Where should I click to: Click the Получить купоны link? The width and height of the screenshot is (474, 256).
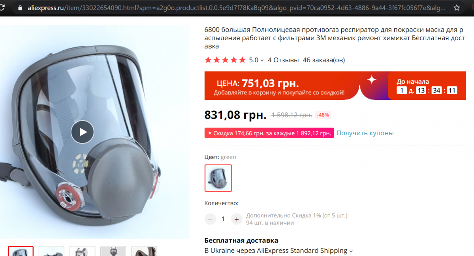pyautogui.click(x=365, y=133)
